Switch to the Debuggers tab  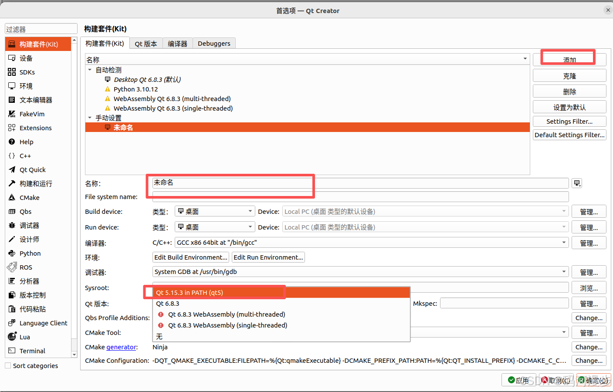214,44
